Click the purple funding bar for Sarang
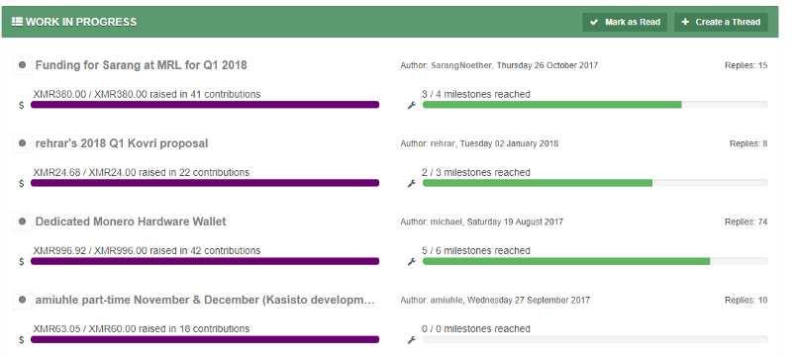The width and height of the screenshot is (792, 357). point(205,105)
